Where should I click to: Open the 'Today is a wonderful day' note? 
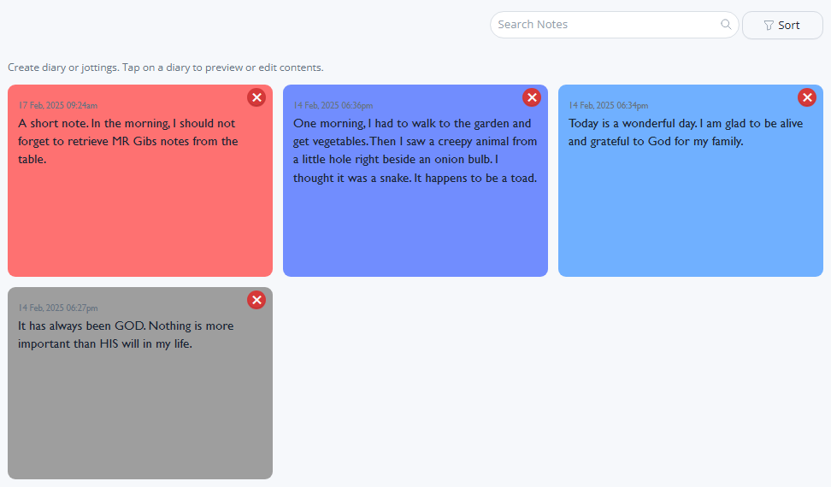(x=686, y=132)
